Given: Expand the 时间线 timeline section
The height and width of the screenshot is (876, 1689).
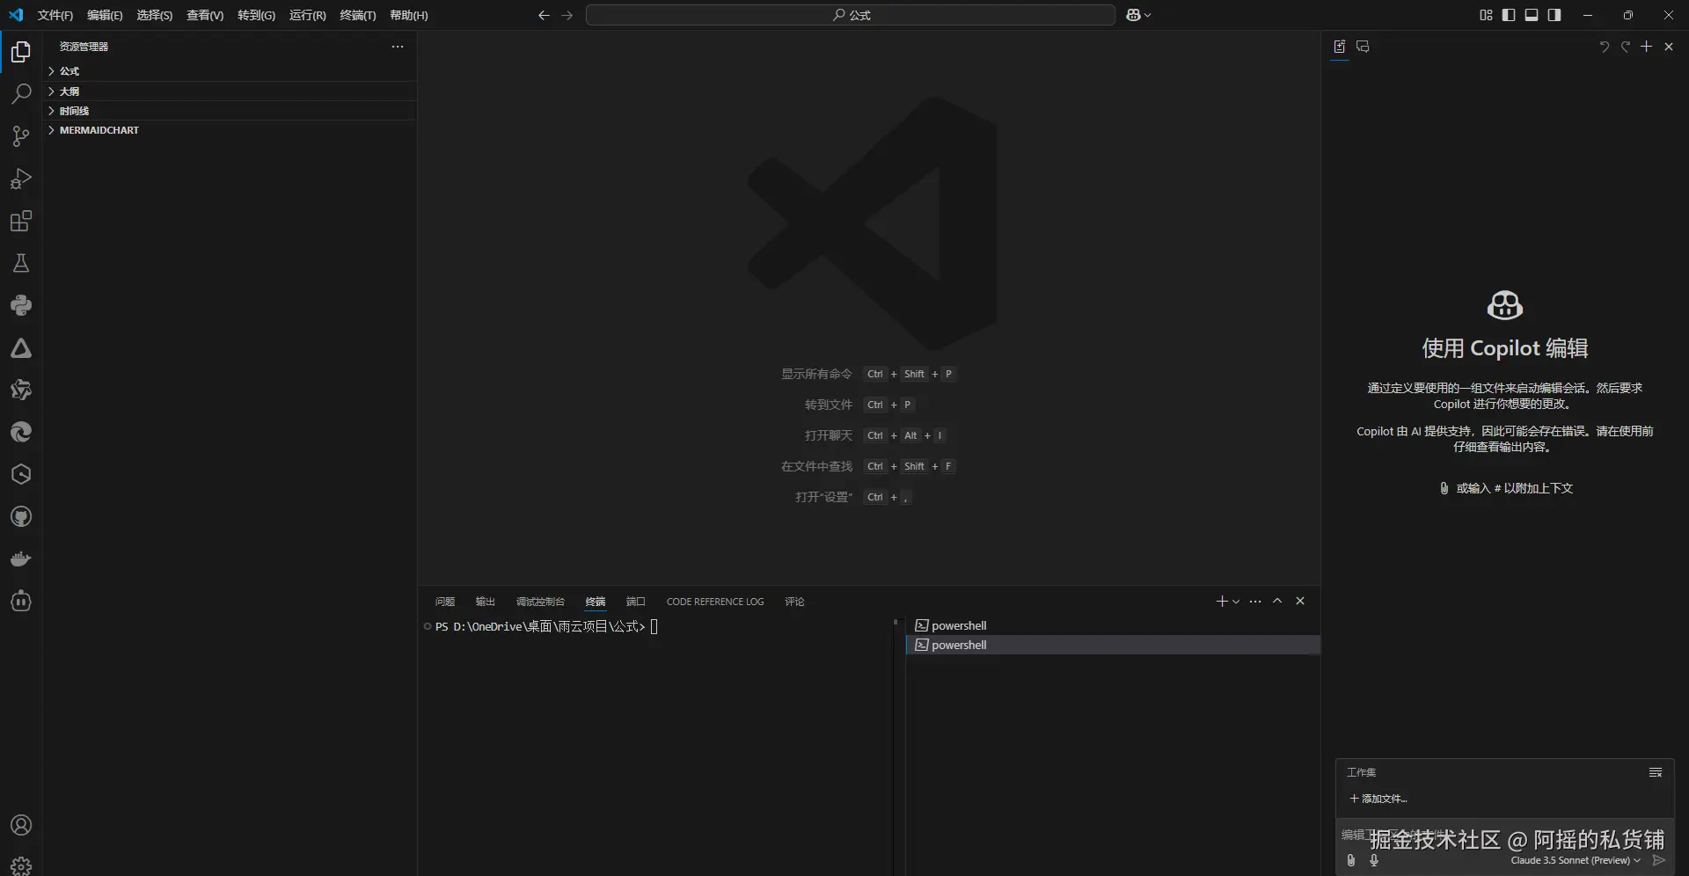Looking at the screenshot, I should (x=230, y=111).
